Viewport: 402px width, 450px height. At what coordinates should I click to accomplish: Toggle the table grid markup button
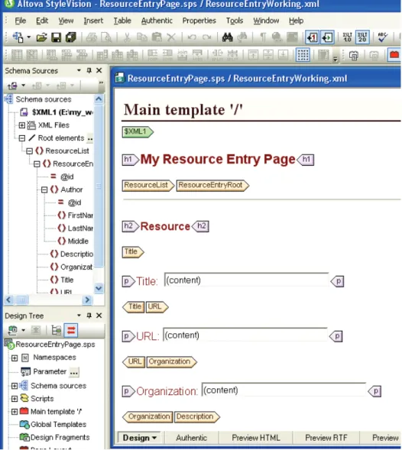pos(303,55)
